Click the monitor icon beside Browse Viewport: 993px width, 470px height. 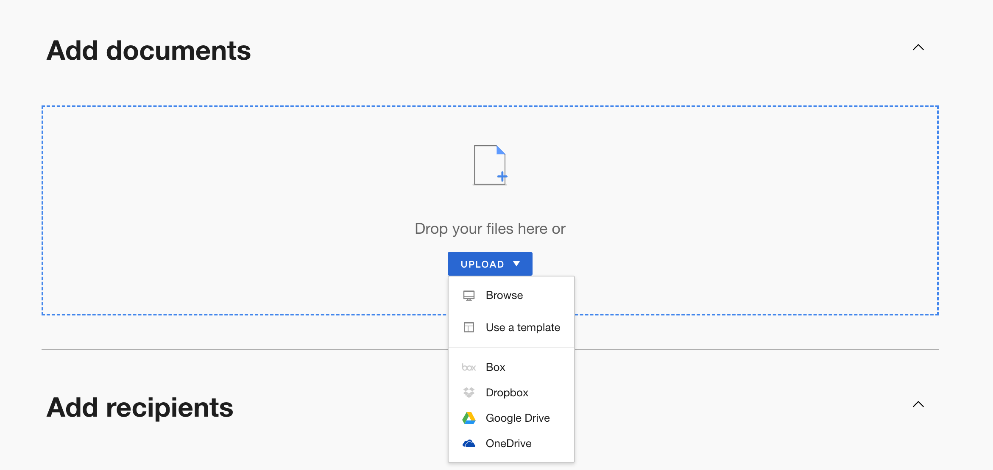[x=469, y=295]
